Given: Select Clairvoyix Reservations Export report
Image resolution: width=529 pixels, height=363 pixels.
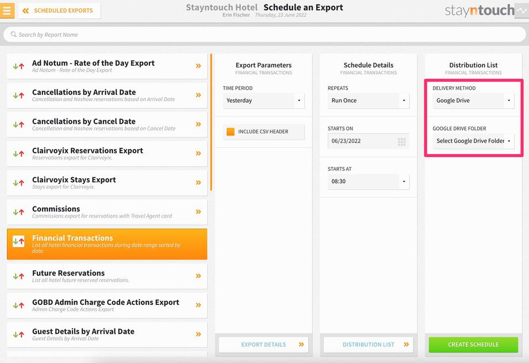Looking at the screenshot, I should pos(107,154).
